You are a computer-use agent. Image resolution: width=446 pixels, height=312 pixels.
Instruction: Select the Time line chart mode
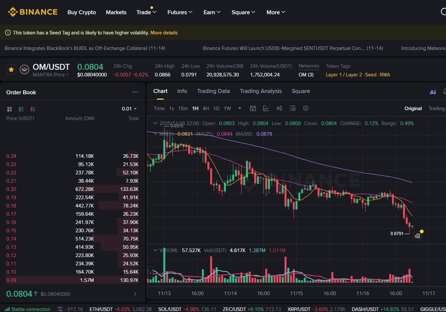(159, 108)
